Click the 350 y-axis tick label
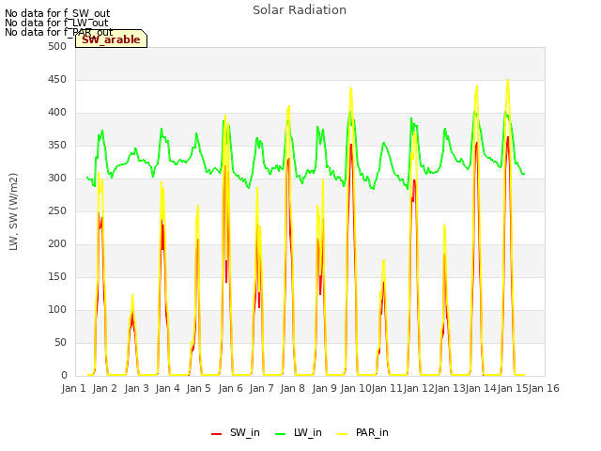 coord(57,146)
